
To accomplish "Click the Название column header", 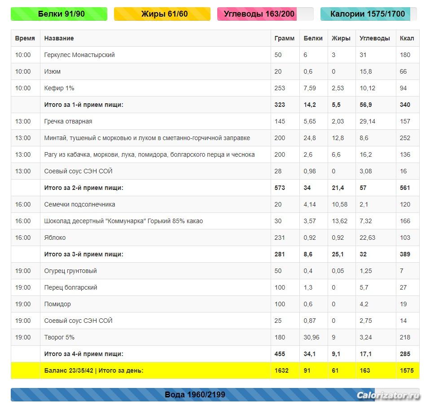I will pyautogui.click(x=59, y=38).
